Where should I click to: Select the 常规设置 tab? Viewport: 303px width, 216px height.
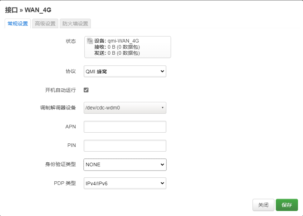tap(17, 24)
